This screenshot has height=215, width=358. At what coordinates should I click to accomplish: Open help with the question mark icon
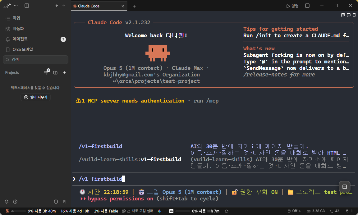point(15,202)
